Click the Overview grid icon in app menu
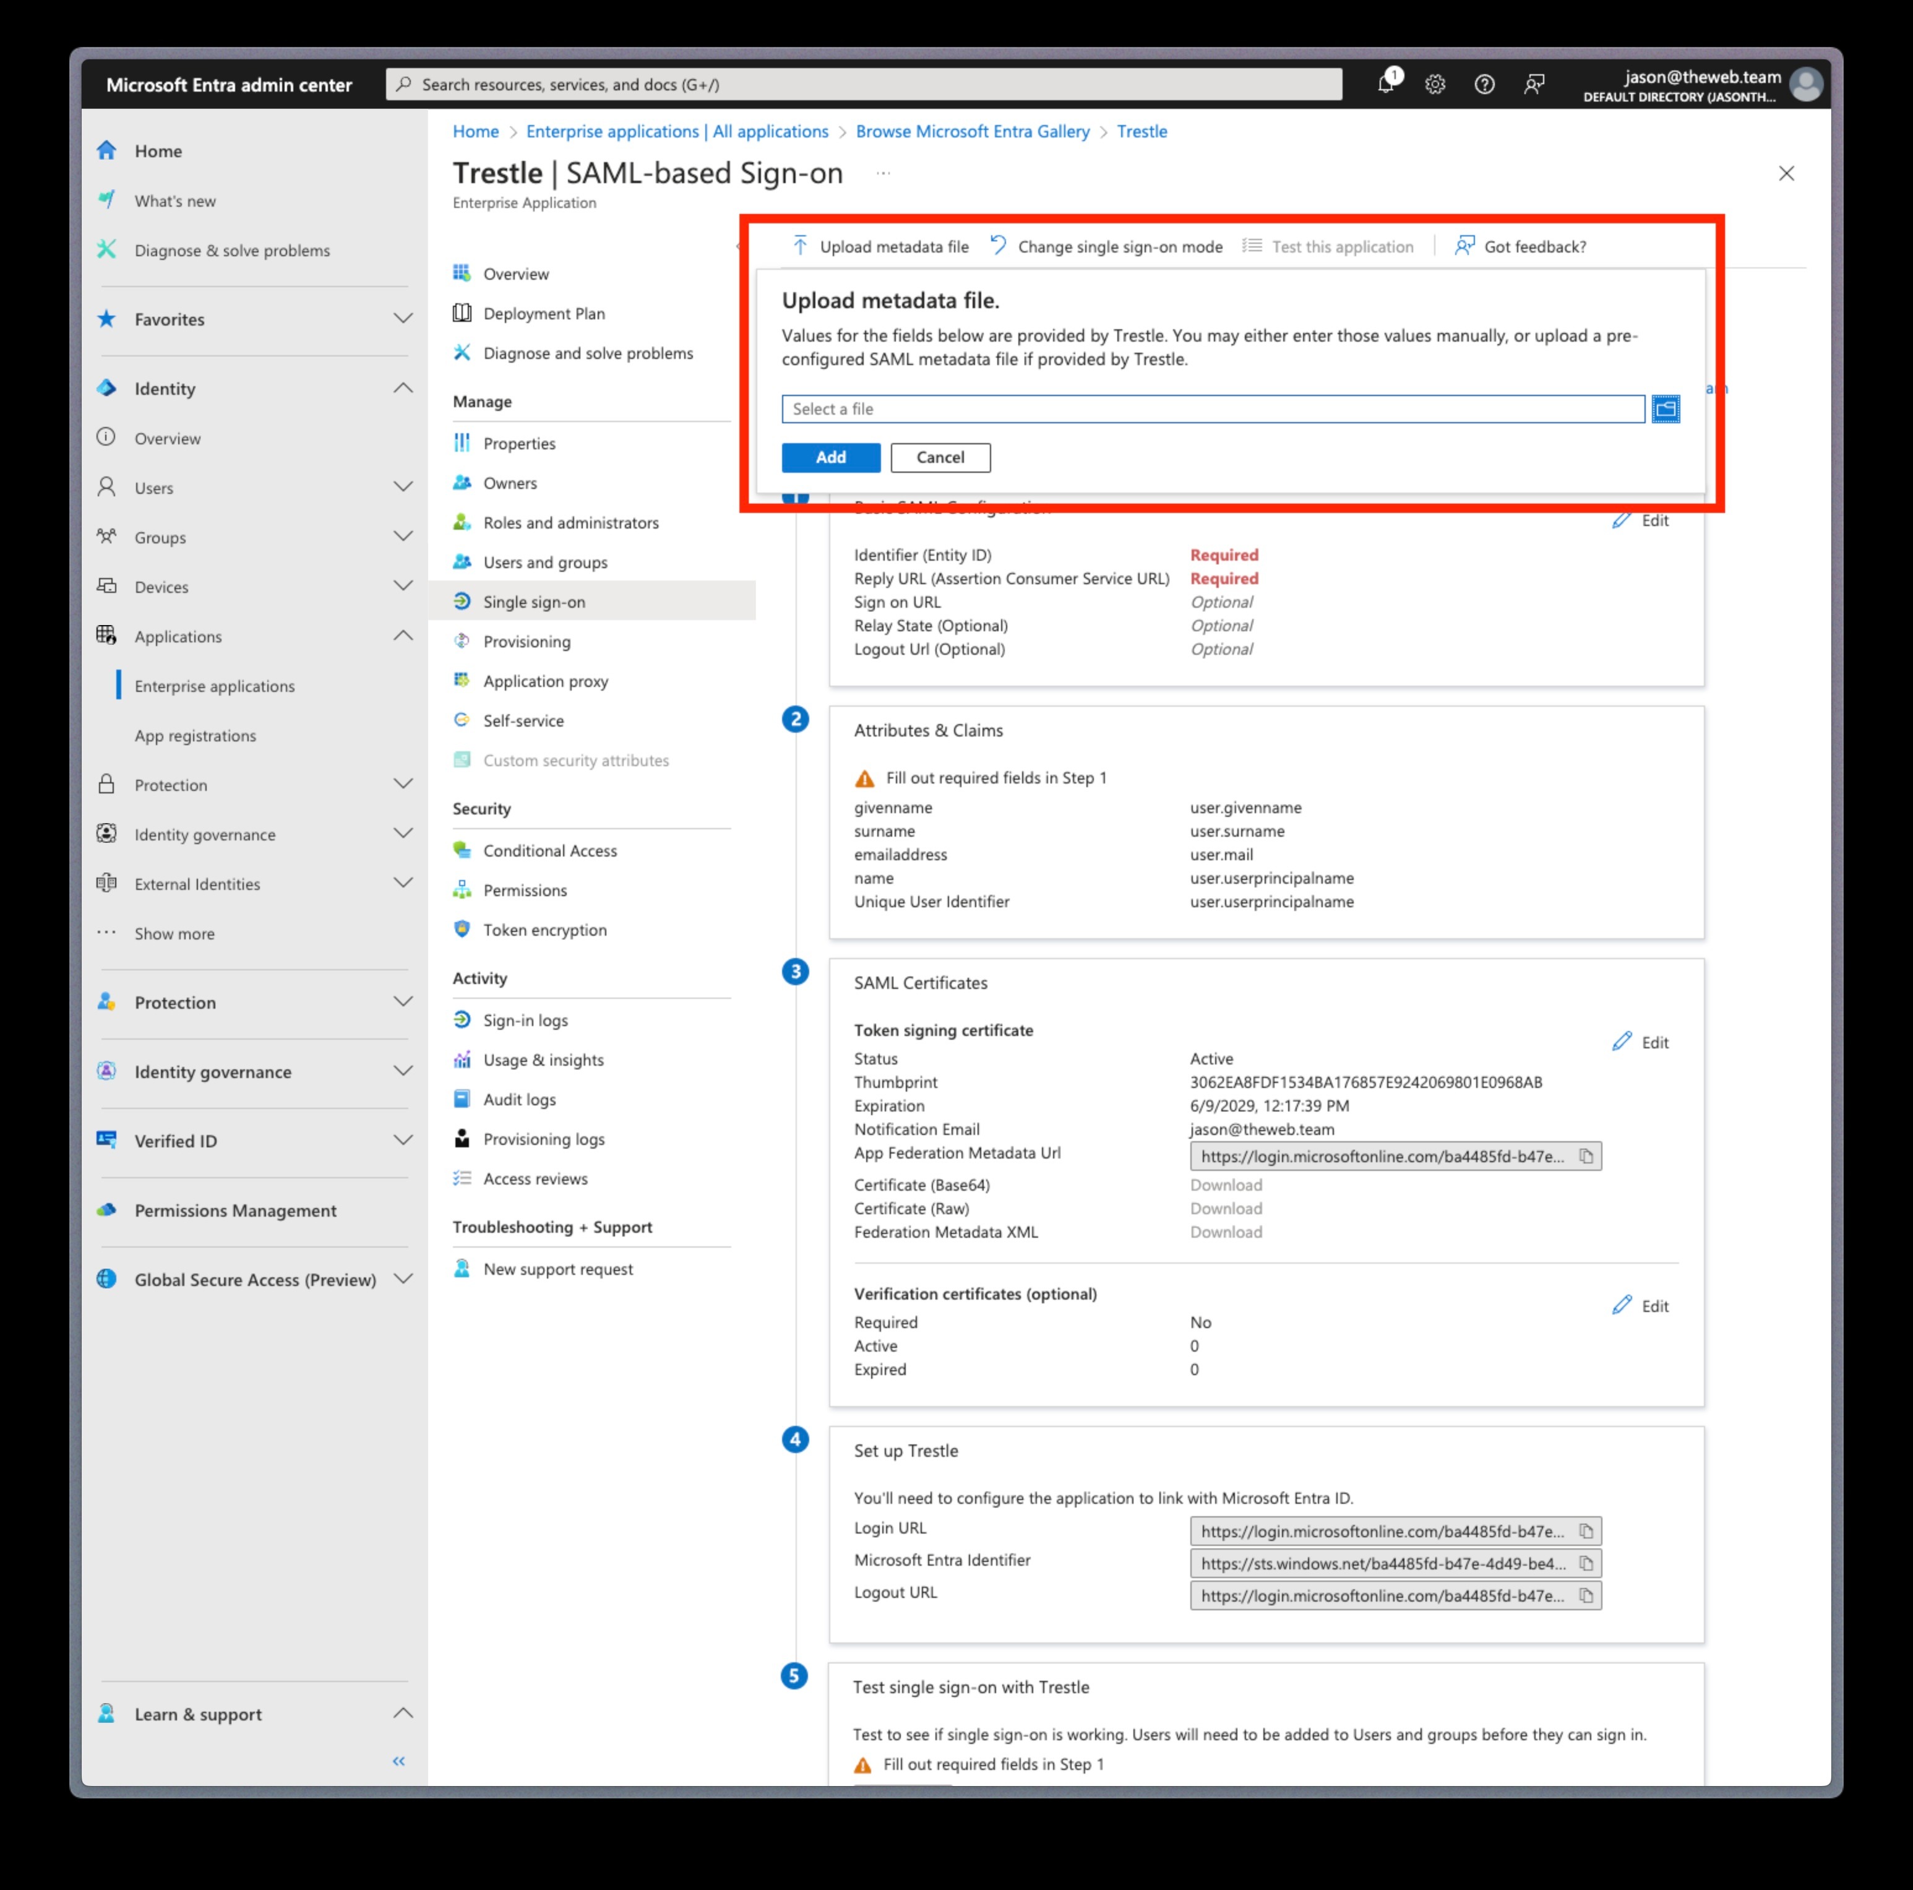This screenshot has width=1913, height=1890. click(x=462, y=274)
